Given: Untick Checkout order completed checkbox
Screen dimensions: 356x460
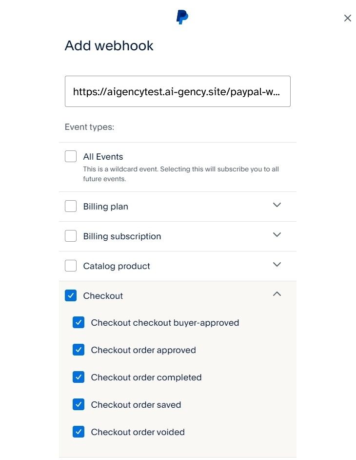Looking at the screenshot, I should pos(79,377).
